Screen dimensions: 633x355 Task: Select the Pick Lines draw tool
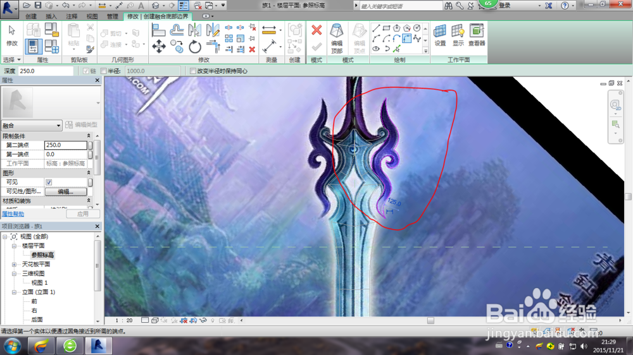pos(396,49)
